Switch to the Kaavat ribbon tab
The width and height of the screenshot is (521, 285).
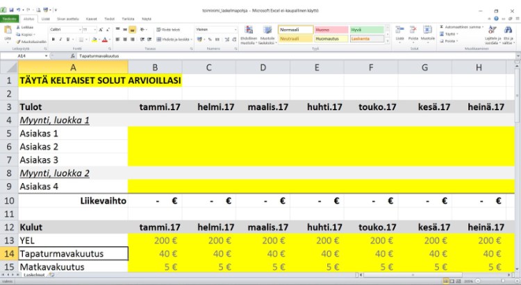pos(91,19)
